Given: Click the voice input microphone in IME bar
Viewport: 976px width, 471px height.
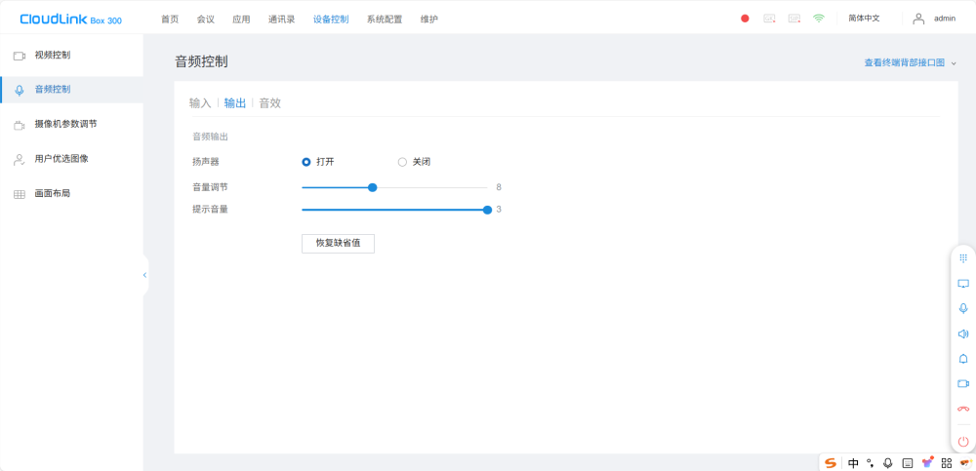Looking at the screenshot, I should tap(888, 463).
